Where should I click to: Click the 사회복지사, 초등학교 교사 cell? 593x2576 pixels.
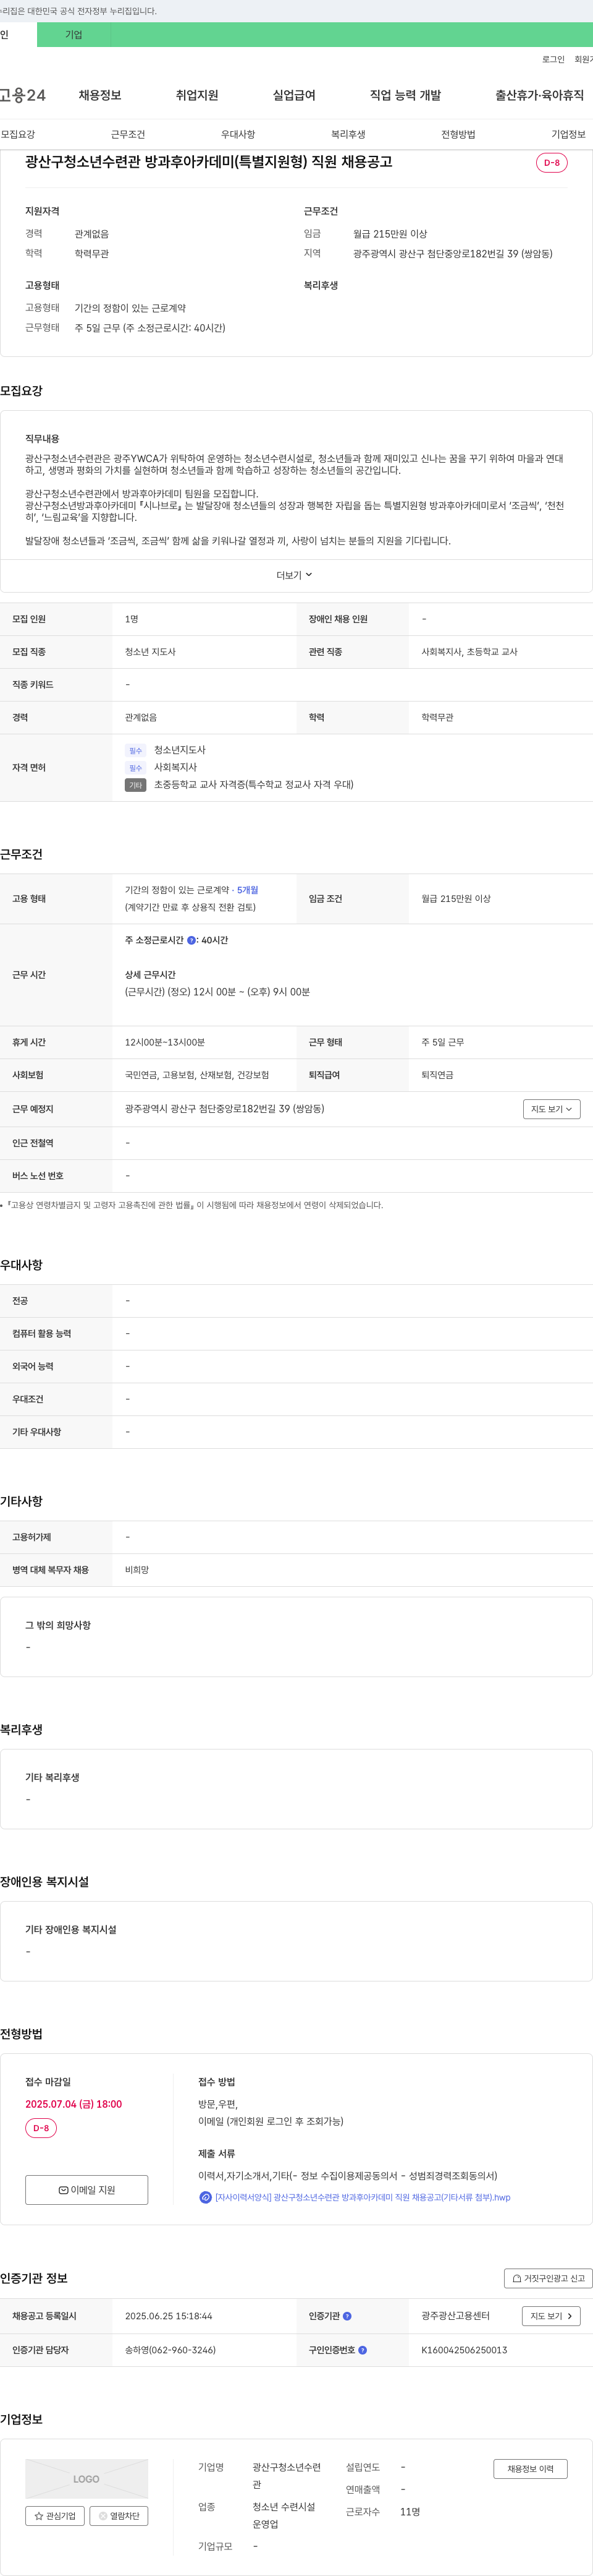469,652
